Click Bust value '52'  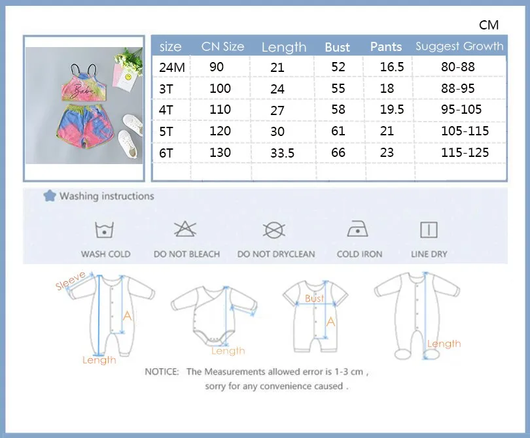[x=338, y=67]
